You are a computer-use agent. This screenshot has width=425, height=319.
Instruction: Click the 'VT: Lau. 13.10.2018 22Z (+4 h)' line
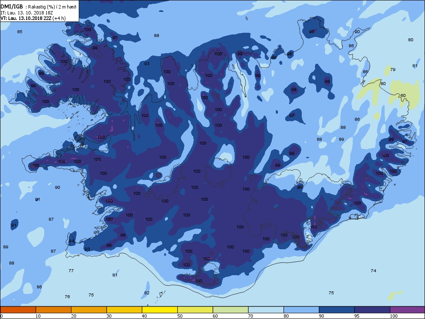33,18
